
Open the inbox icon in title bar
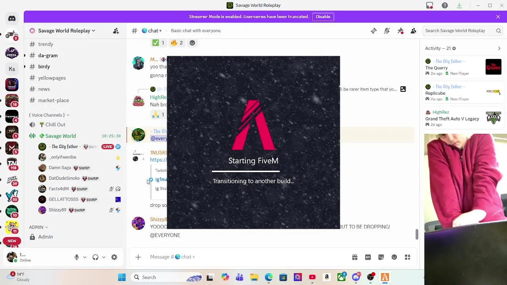[x=430, y=5]
